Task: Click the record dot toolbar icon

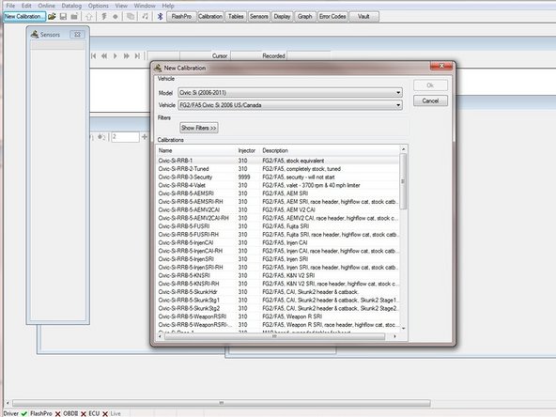Action: pos(116,17)
